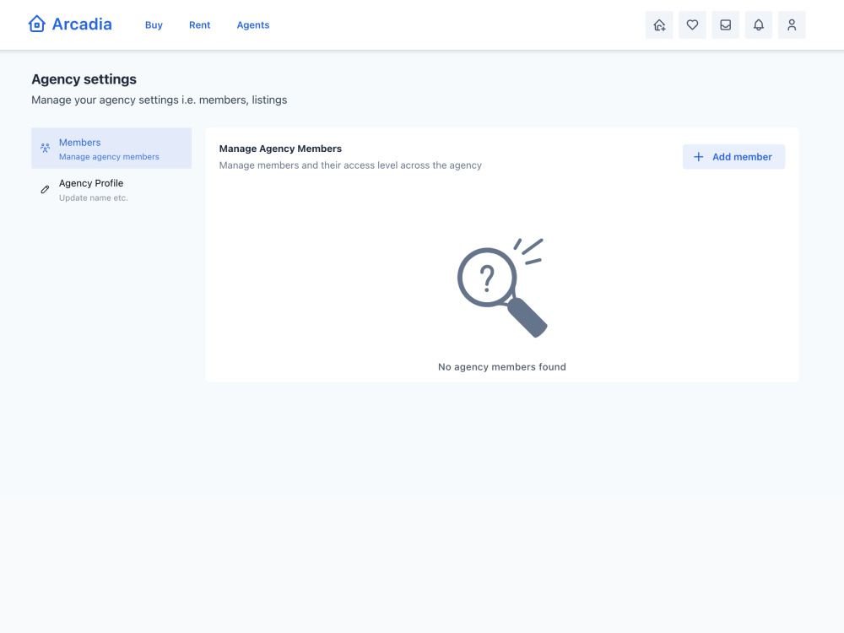
Task: Click the 'No agency members found' message
Action: pos(501,366)
